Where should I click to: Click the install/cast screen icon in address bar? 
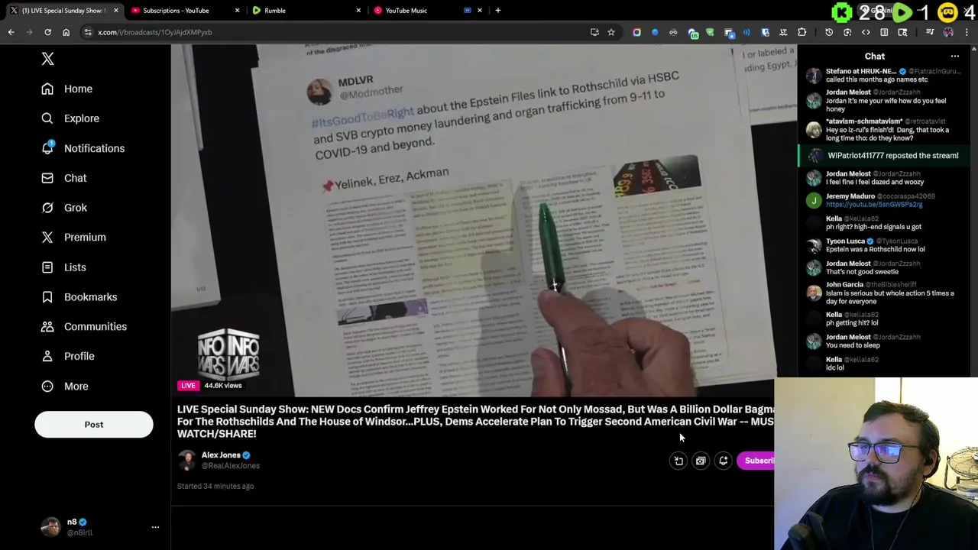click(x=594, y=32)
